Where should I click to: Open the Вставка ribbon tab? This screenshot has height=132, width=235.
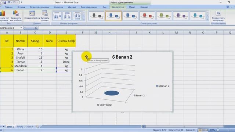tap(21, 7)
